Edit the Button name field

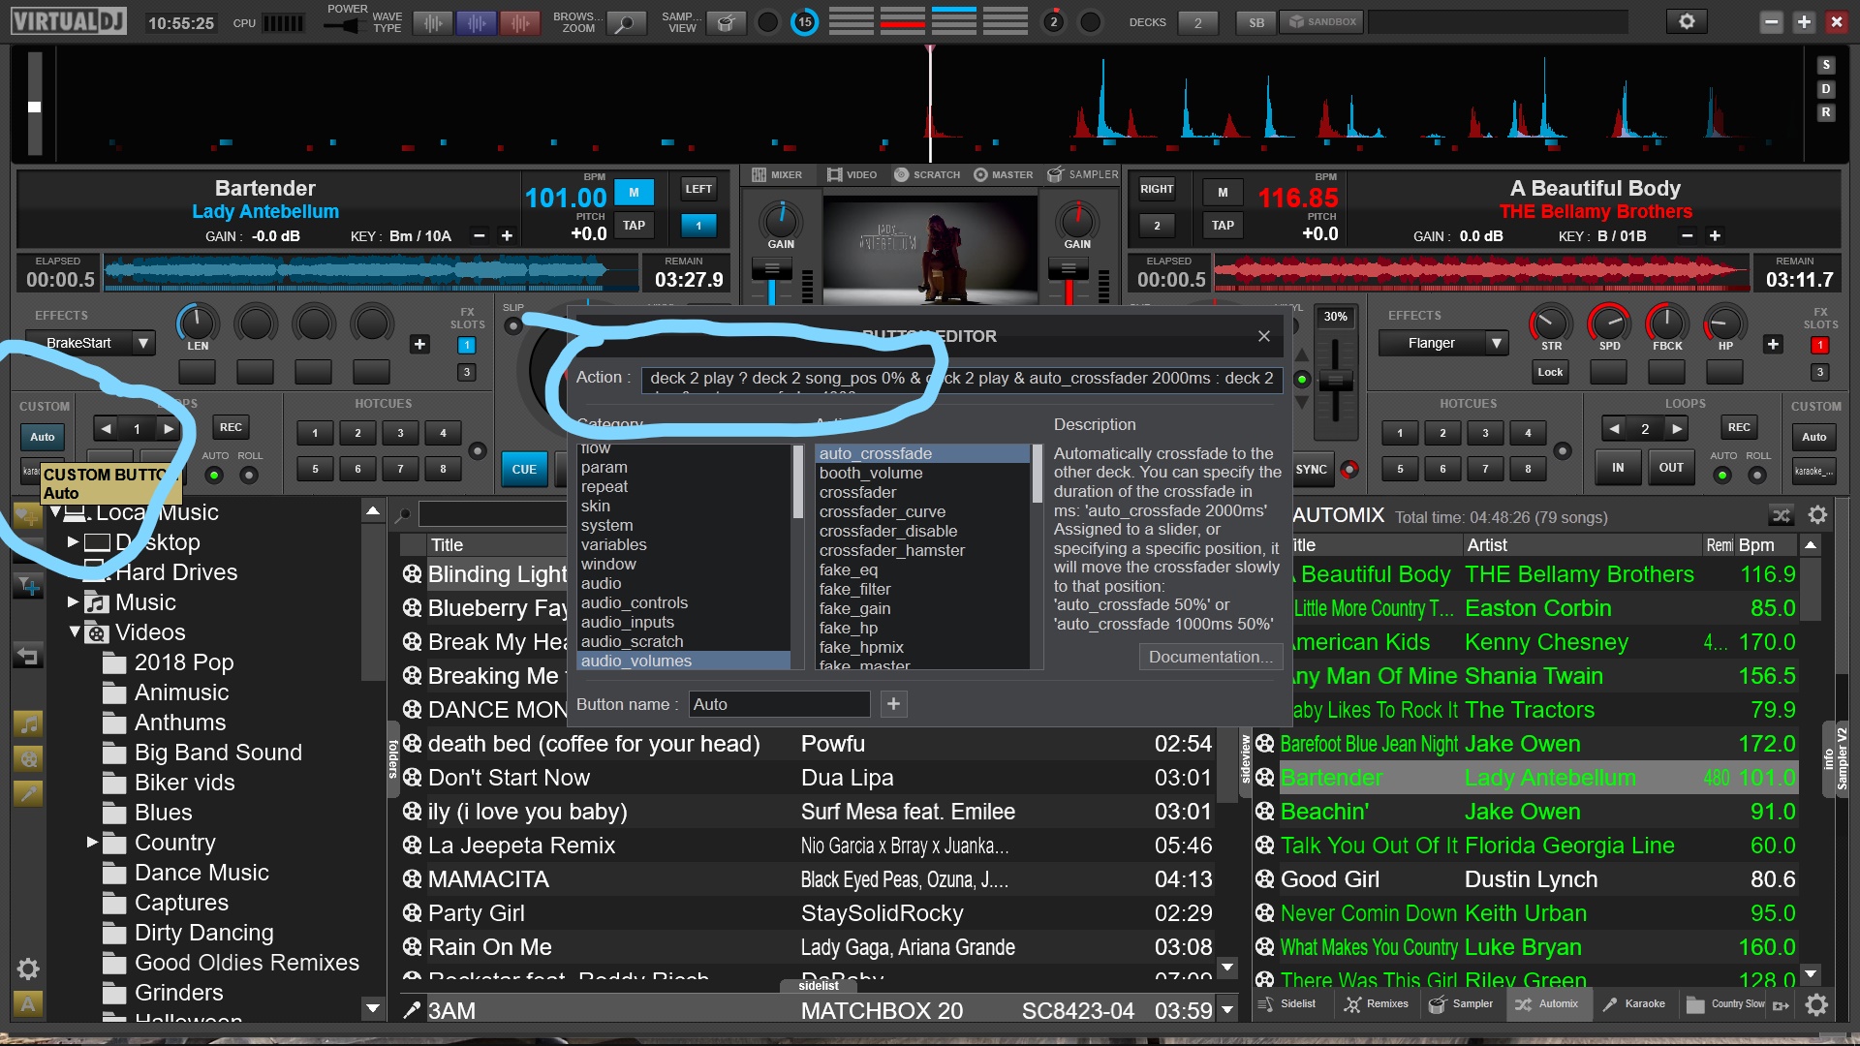(779, 704)
